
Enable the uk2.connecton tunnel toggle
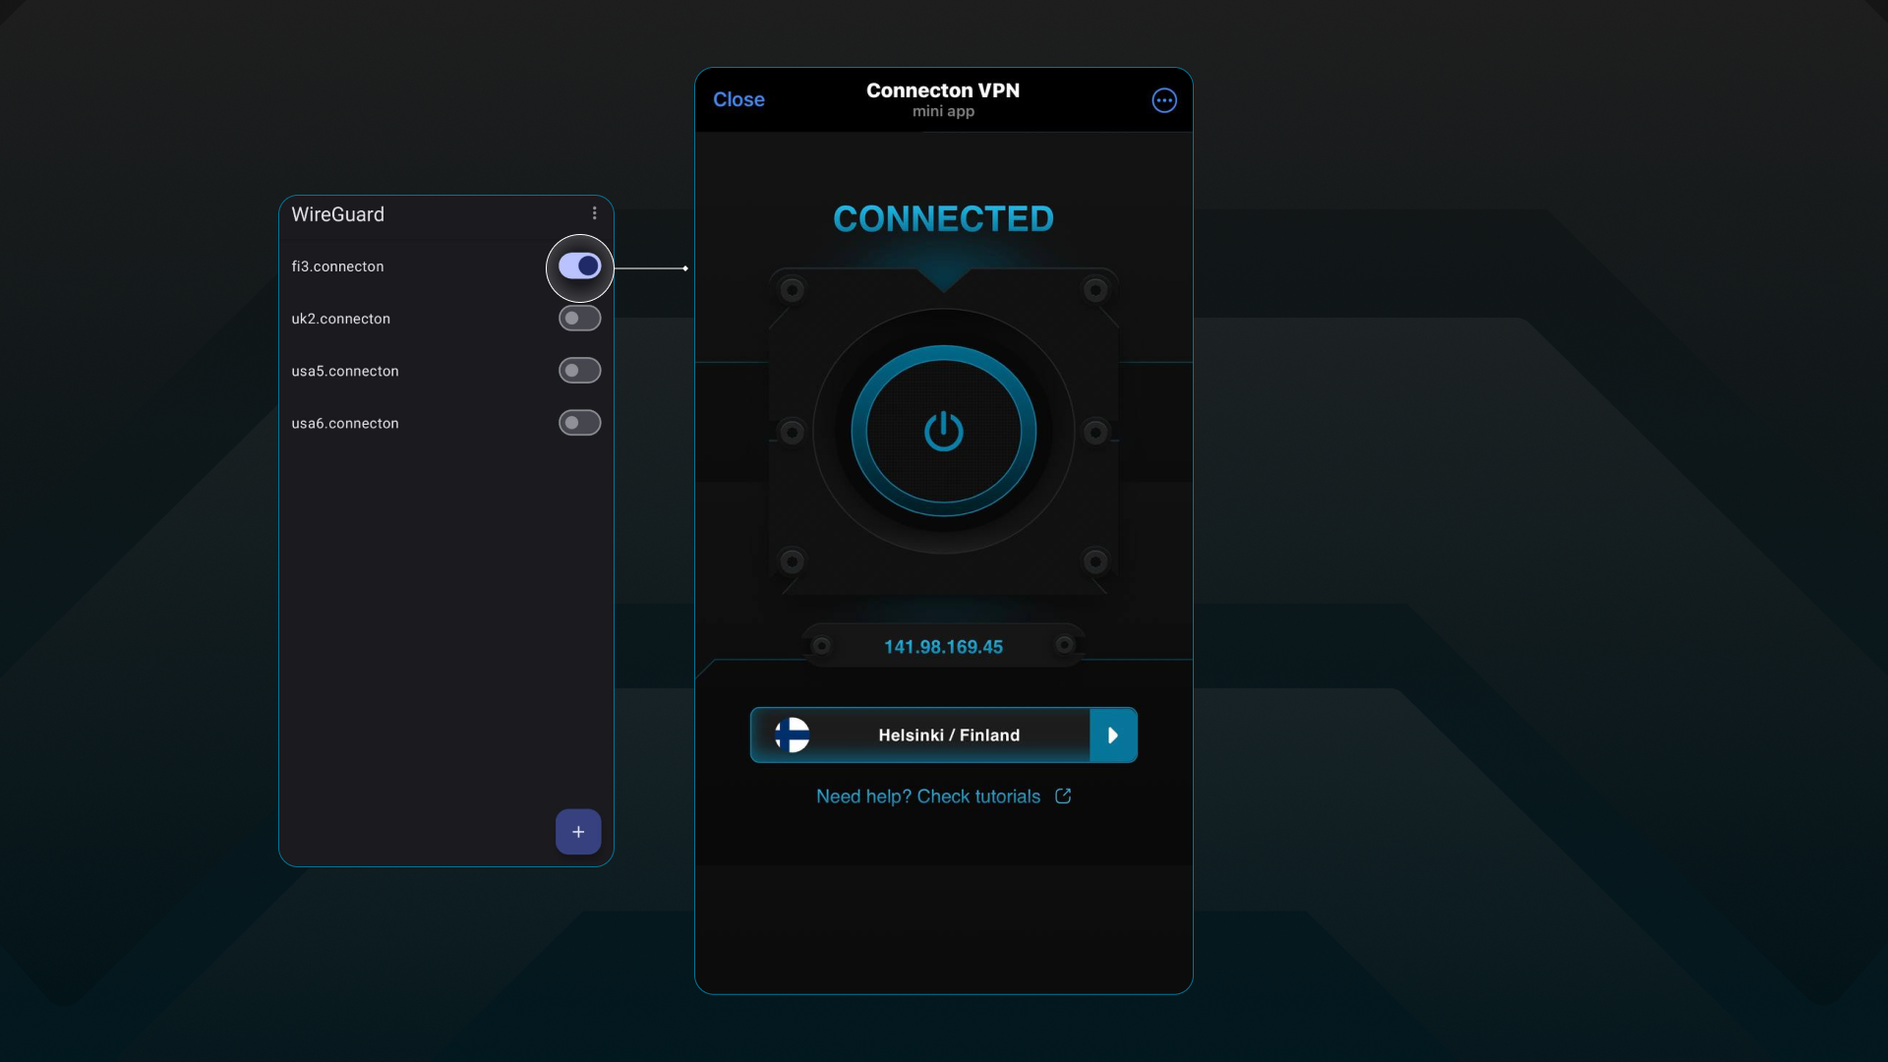point(579,318)
